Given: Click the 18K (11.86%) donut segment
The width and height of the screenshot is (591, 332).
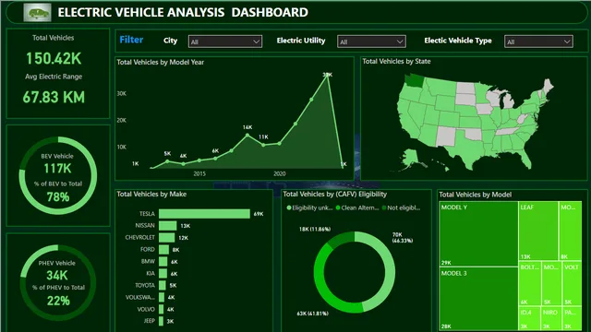Looking at the screenshot, I should pyautogui.click(x=341, y=240).
